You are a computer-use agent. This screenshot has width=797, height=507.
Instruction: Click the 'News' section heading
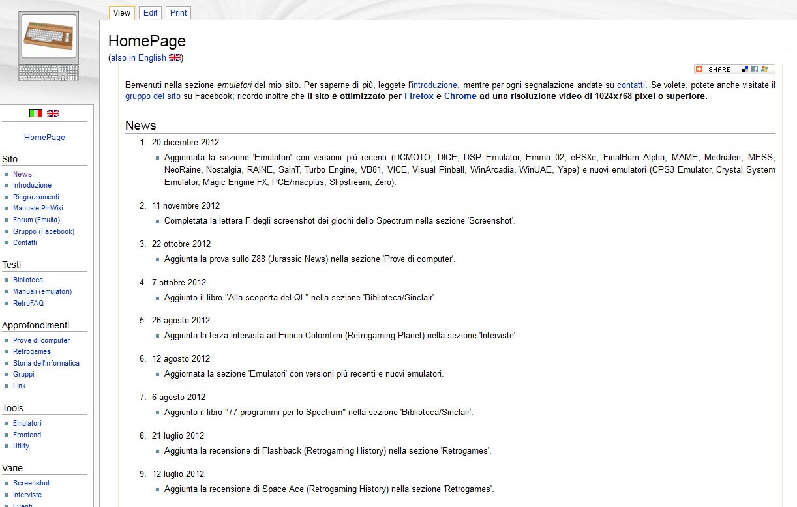[x=140, y=125]
